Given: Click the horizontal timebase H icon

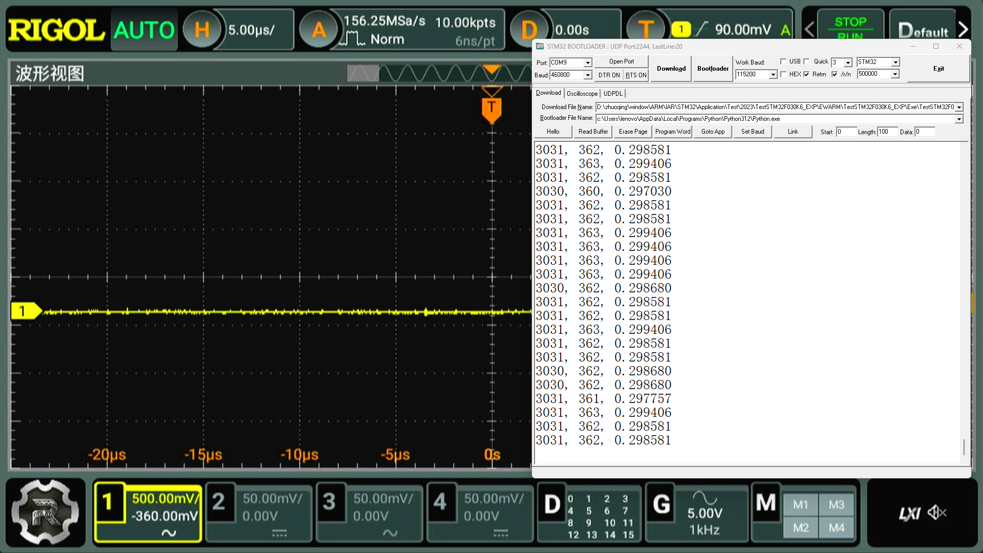Looking at the screenshot, I should tap(202, 30).
